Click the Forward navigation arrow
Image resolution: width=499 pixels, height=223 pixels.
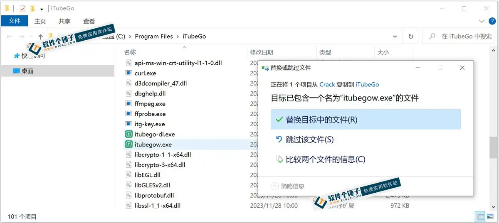pyautogui.click(x=22, y=37)
